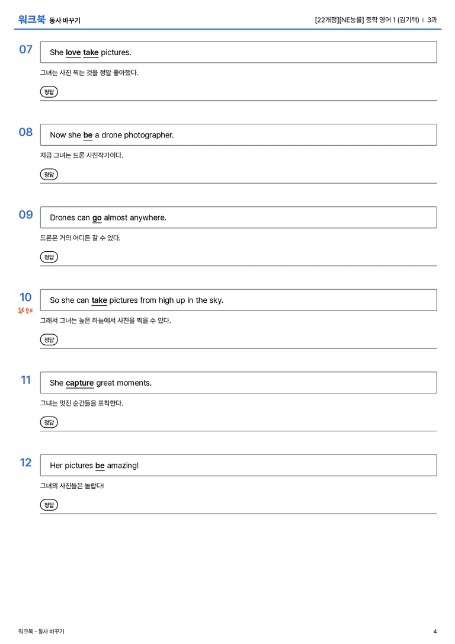
Task: Click underlined word 'love' in question 07
Action: 73,53
